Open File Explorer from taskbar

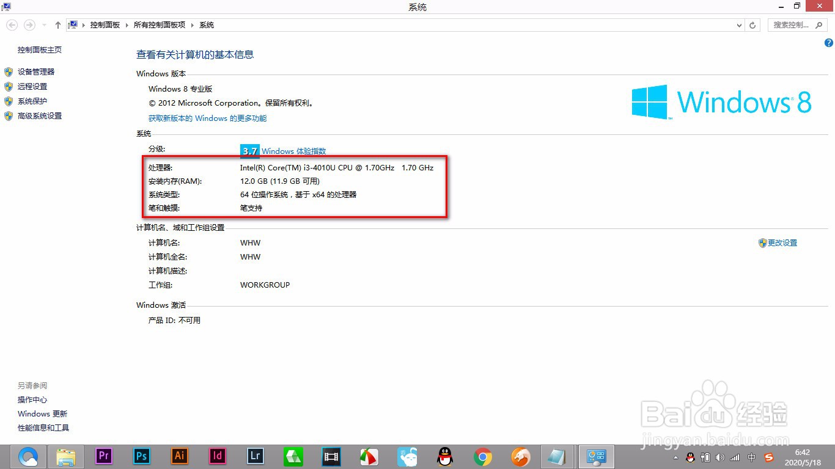(66, 456)
